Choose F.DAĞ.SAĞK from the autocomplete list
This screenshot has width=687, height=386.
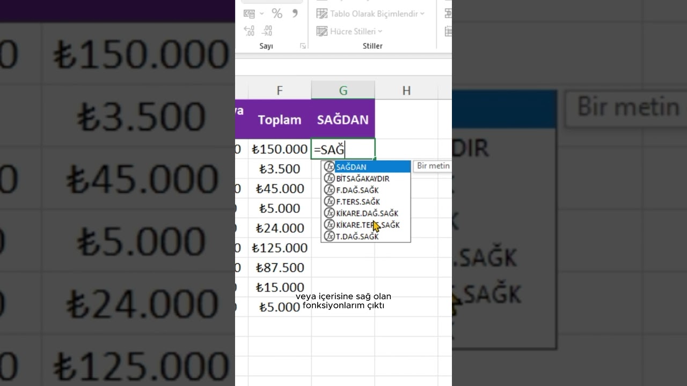click(366, 190)
